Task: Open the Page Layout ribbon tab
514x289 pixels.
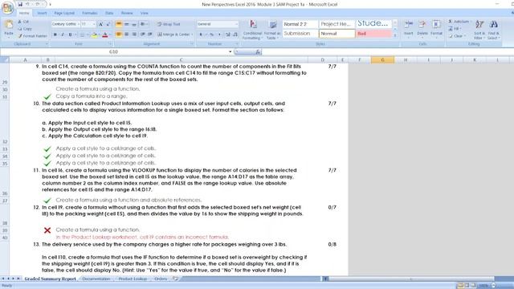Action: [x=64, y=13]
